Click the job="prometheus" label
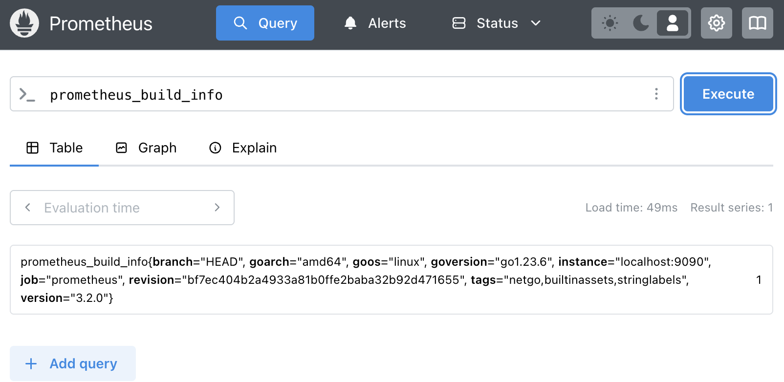 tap(72, 280)
